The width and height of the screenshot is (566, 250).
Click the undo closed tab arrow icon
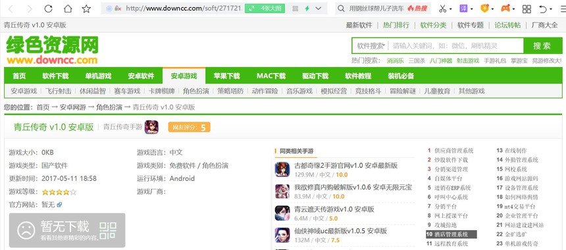point(542,9)
